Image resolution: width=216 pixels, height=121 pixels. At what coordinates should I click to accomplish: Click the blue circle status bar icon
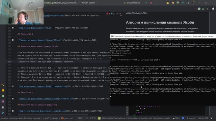coord(183,118)
